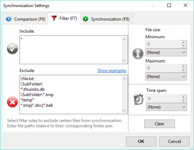Select the Filter (F7) tab
This screenshot has width=194, height=150.
[64, 18]
